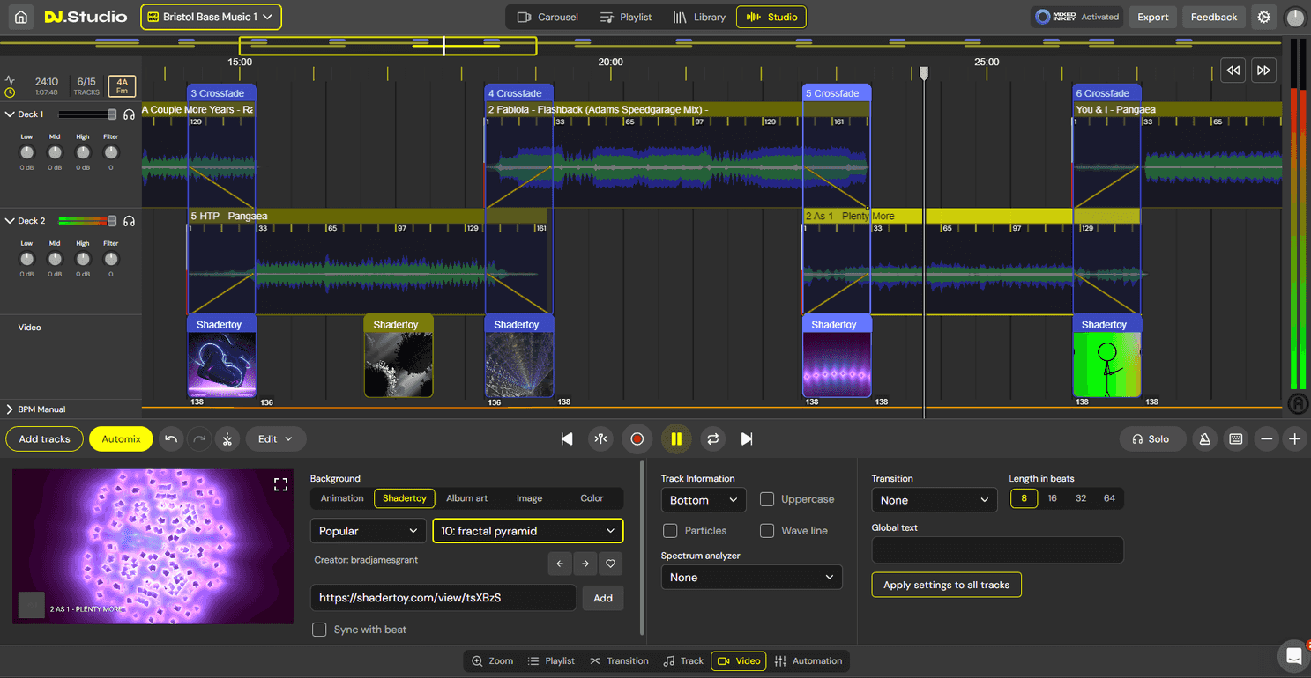Screen dimensions: 1311x678
Task: Toggle the Uppercase track information option
Action: [767, 499]
